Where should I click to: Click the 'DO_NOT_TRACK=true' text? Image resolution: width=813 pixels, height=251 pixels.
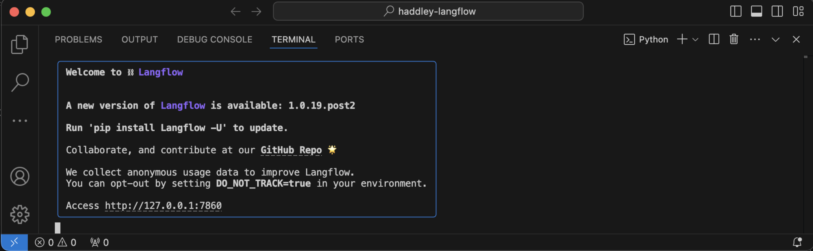263,183
